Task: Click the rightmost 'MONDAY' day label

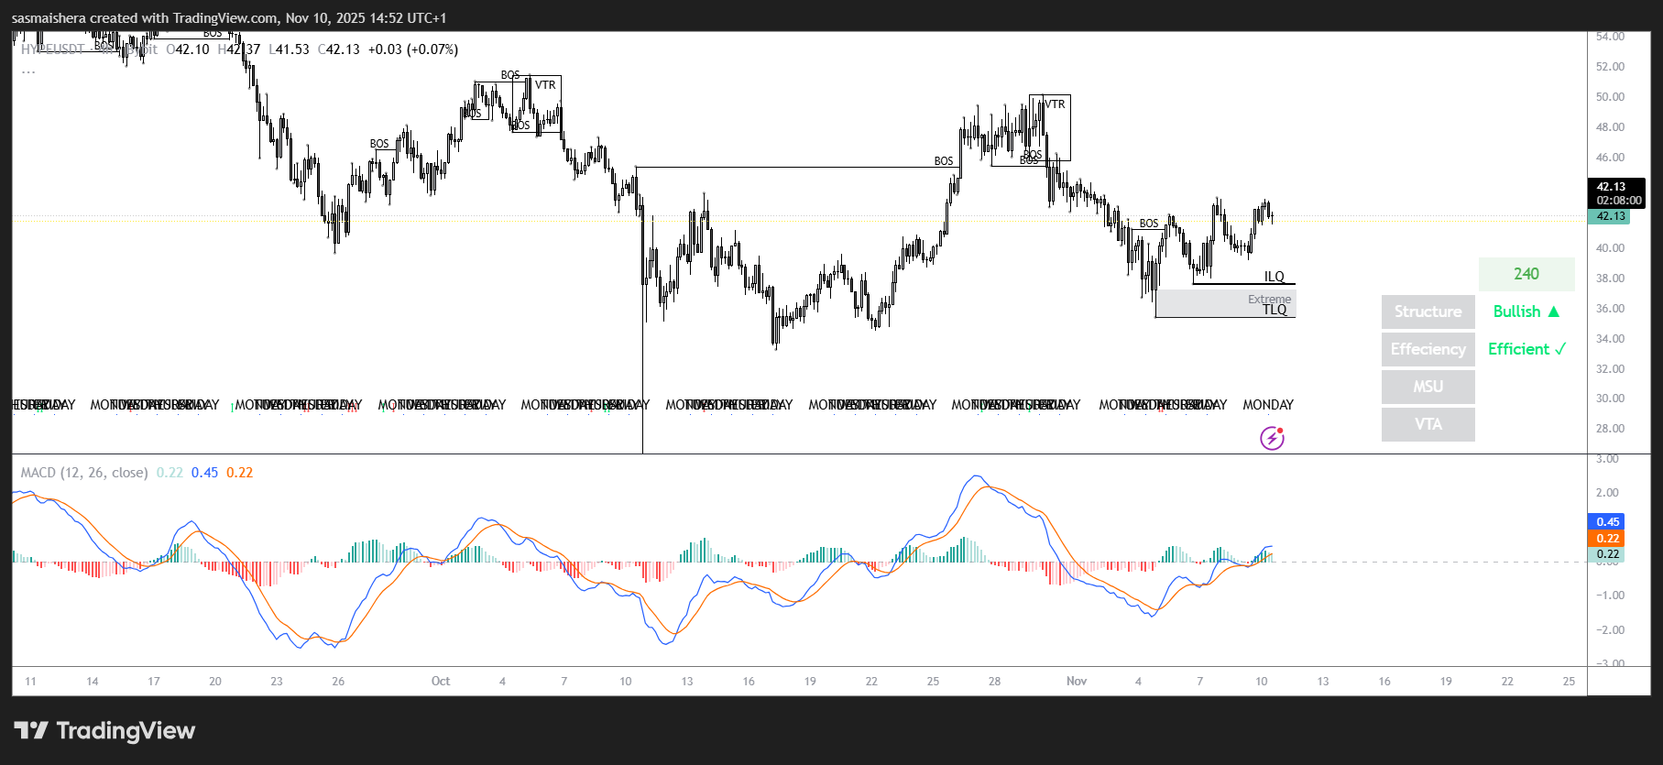Action: coord(1268,405)
